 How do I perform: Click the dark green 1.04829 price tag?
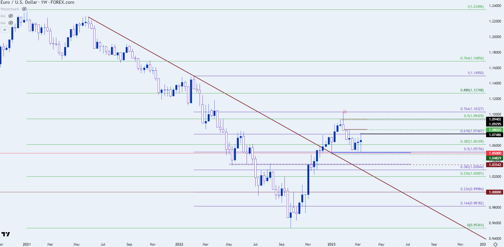(495, 158)
